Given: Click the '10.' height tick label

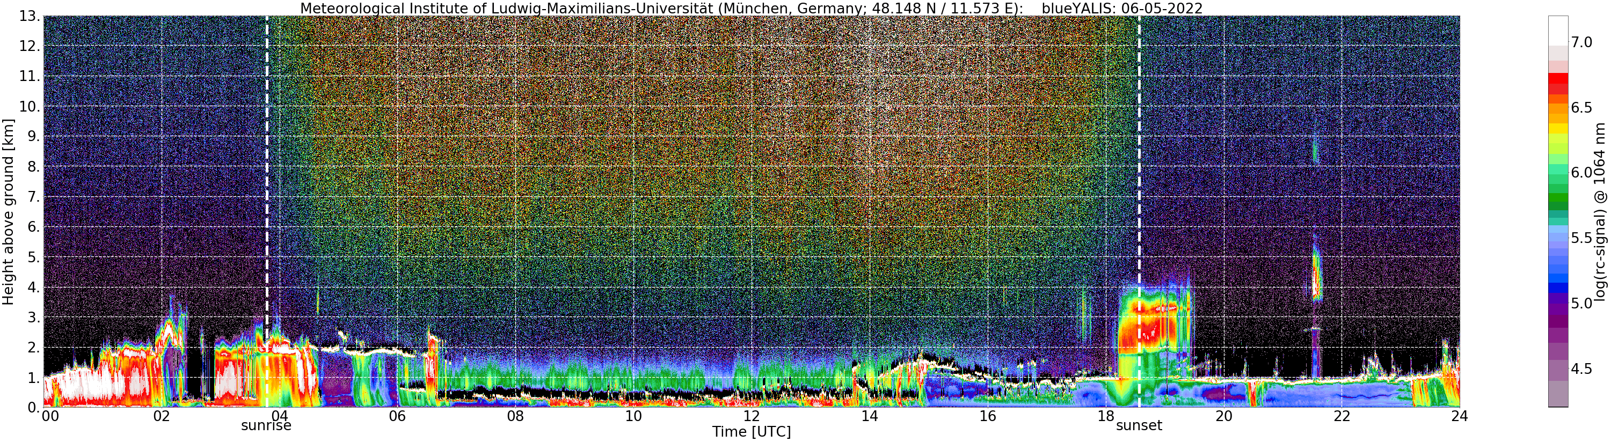Looking at the screenshot, I should click(x=30, y=106).
